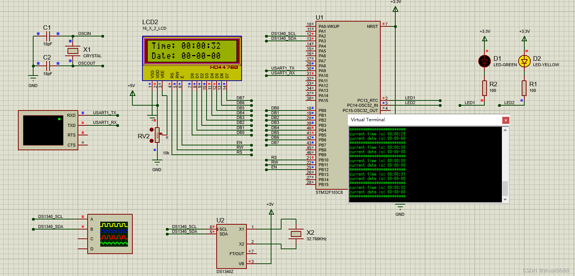Select the serial terminal component with RXD pin
Screen dimensions: 575x276
click(x=48, y=131)
